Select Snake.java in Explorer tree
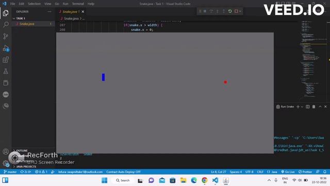Viewport: 330px width, 186px height. point(34,24)
